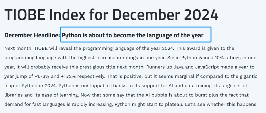This screenshot has height=113, width=266.
Task: Click the paragraph's opening words 'Next month'
Action: click(x=18, y=49)
